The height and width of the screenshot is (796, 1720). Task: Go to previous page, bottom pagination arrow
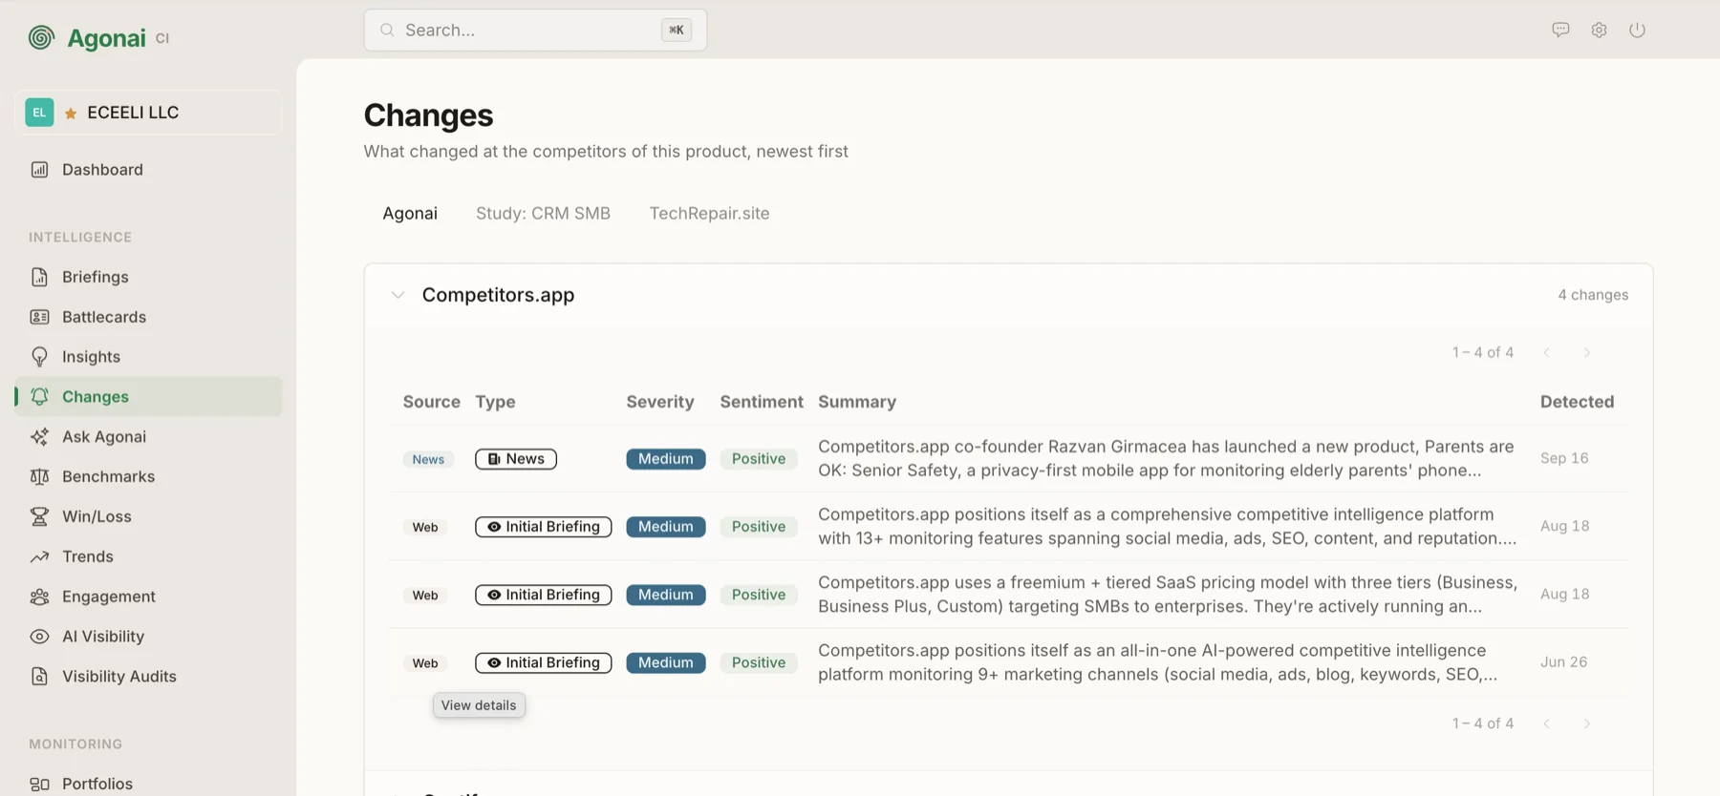point(1546,723)
